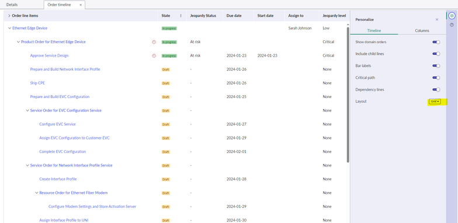Click the Assign to column header
This screenshot has width=458, height=223.
296,16
